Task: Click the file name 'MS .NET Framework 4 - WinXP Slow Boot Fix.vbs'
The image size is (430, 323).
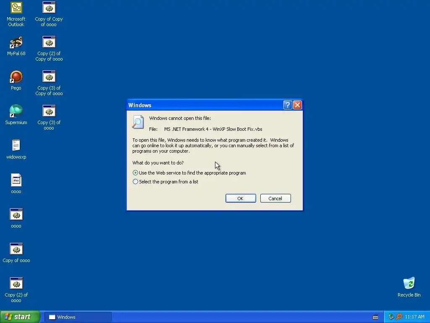Action: (x=213, y=129)
